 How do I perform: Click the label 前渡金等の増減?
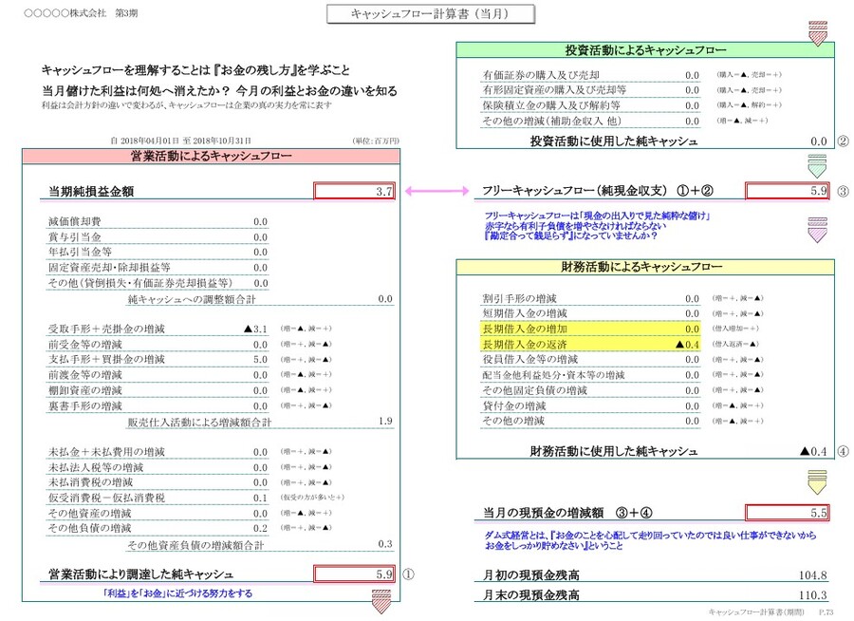[85, 375]
